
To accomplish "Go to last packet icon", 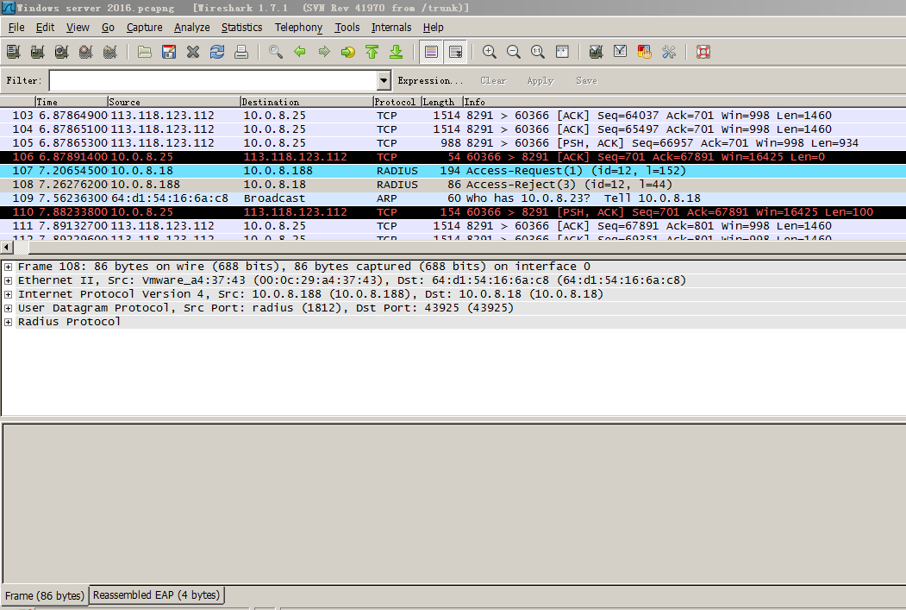I will coord(397,52).
